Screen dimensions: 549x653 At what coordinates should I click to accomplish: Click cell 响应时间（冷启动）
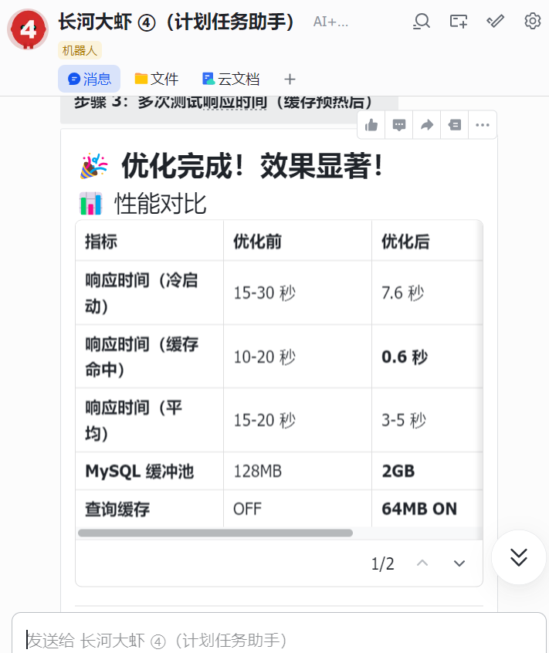150,293
